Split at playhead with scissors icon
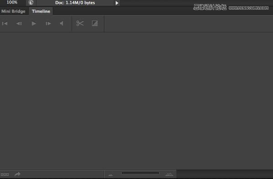Image resolution: width=273 pixels, height=179 pixels. [x=80, y=23]
